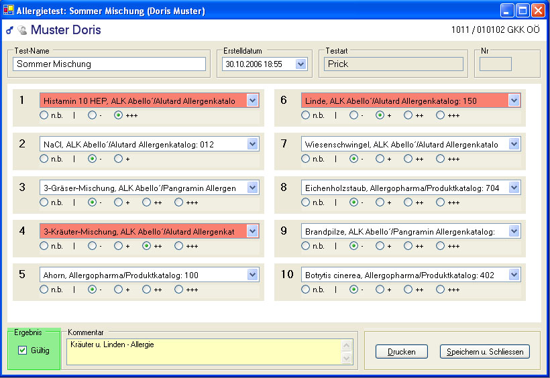Select +++ for test 1 Histamin
The width and height of the screenshot is (550, 378).
pos(118,115)
